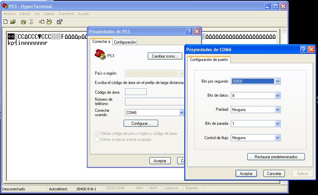Click the New connection toolbar icon

click(6, 22)
